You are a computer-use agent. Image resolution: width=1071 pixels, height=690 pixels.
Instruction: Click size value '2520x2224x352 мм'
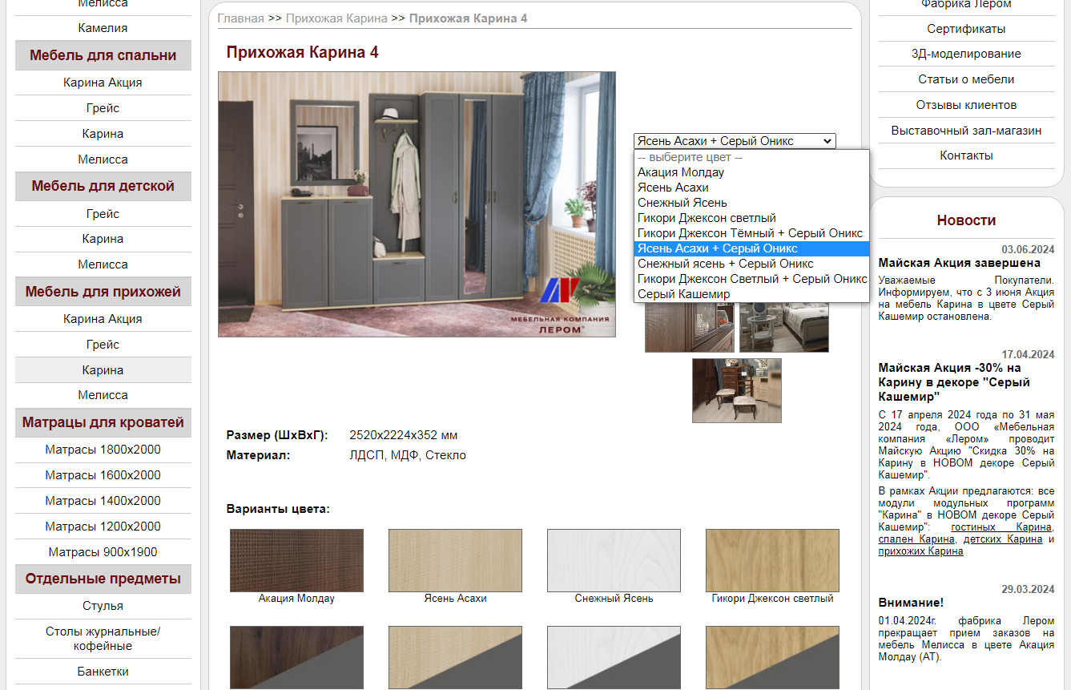coord(404,436)
